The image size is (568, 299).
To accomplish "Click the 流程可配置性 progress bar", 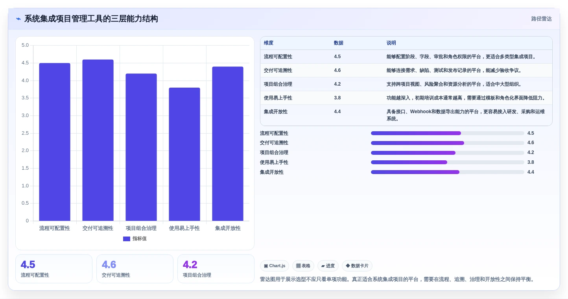I will pos(448,133).
